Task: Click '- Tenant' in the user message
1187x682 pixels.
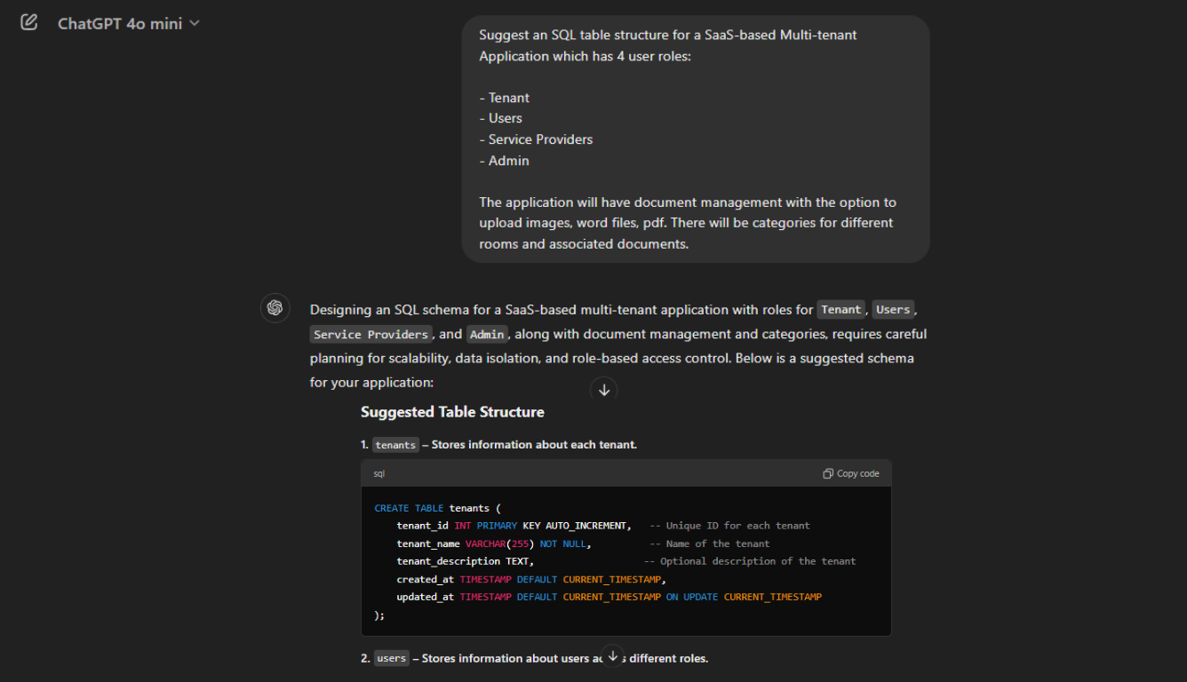Action: click(504, 98)
